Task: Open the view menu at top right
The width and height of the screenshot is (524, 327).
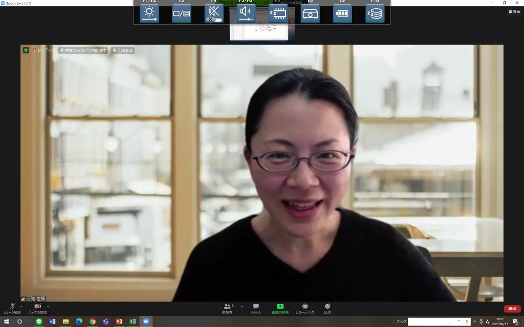Action: pyautogui.click(x=514, y=12)
